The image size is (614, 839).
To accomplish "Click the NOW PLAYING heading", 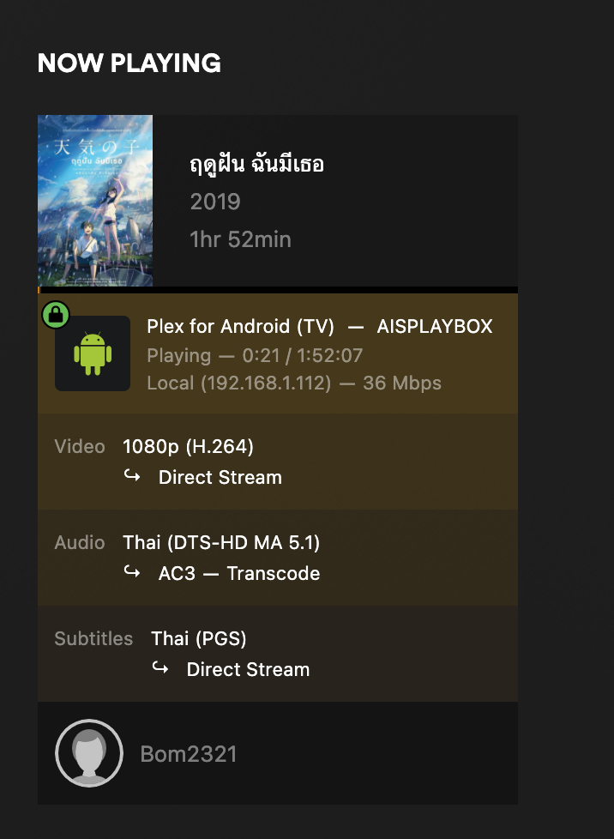I will (129, 63).
